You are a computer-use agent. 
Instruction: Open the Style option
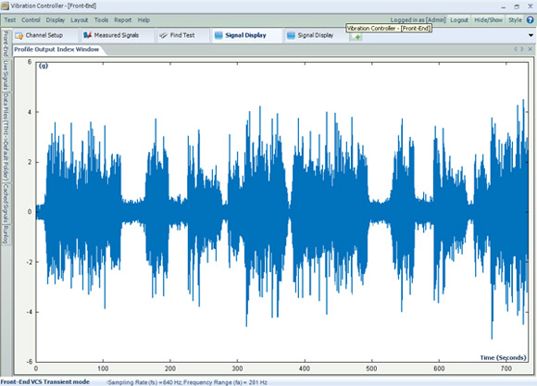(x=515, y=19)
